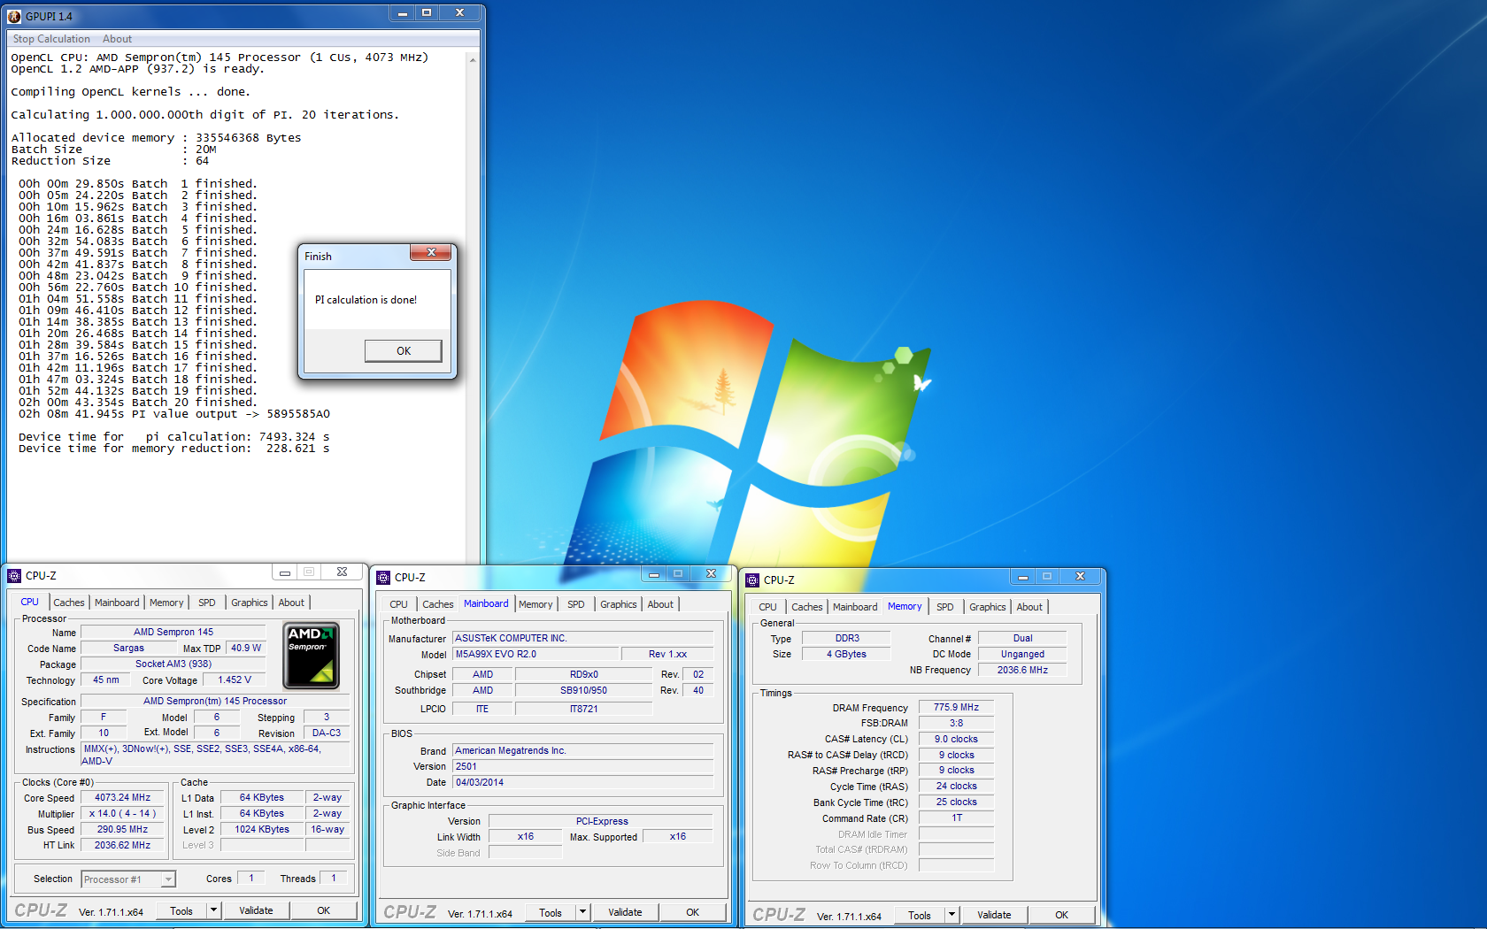Click the DRAM Frequency value 775.9 MHz
Screen dimensions: 1487x929
pos(957,708)
